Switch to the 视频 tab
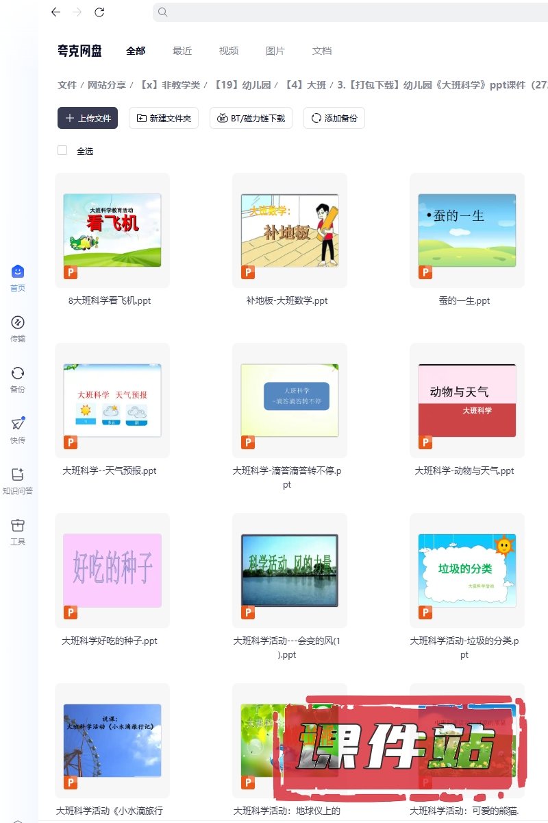Viewport: 548px width, 823px height. coord(229,51)
